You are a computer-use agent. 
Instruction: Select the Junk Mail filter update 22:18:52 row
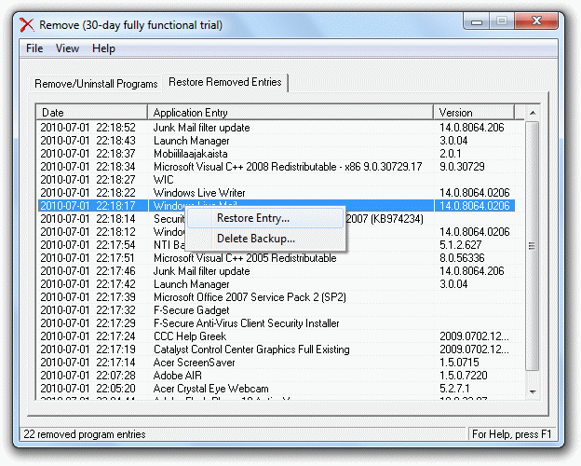pyautogui.click(x=276, y=128)
